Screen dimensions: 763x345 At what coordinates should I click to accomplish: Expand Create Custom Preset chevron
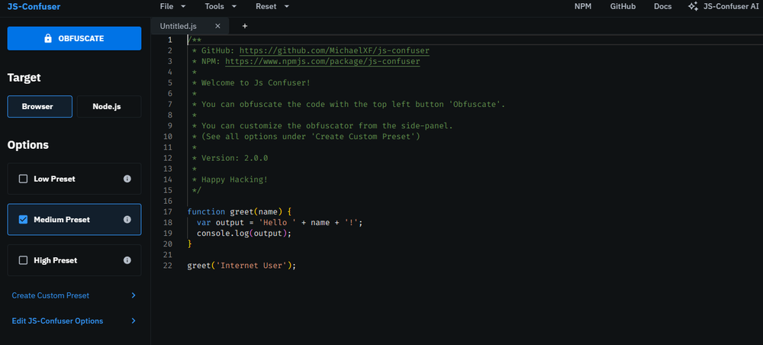pos(134,295)
